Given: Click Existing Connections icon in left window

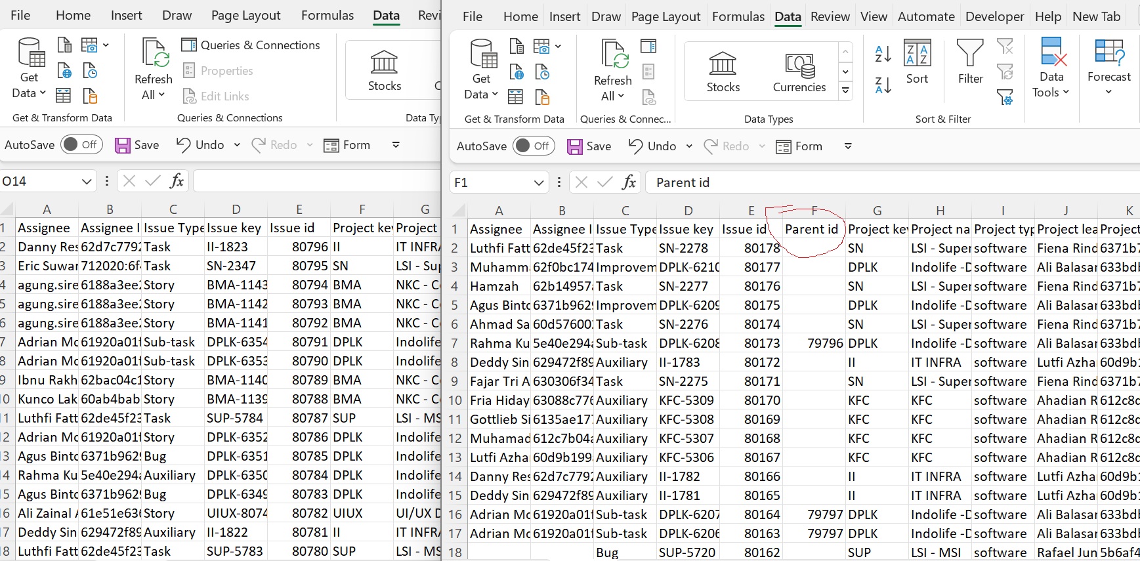Looking at the screenshot, I should [x=90, y=96].
